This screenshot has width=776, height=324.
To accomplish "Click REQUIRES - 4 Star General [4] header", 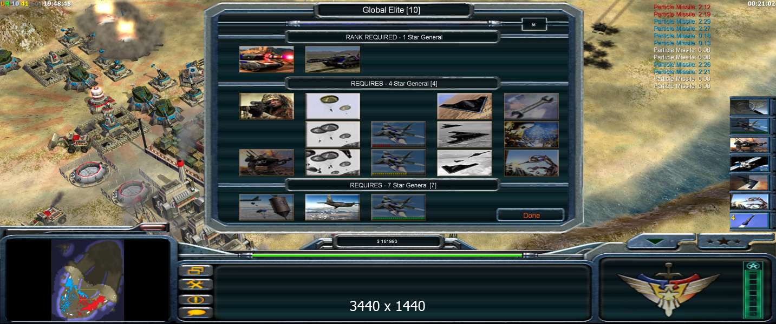I will pos(394,84).
